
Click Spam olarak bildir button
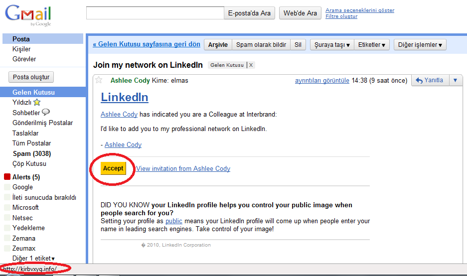(x=261, y=45)
